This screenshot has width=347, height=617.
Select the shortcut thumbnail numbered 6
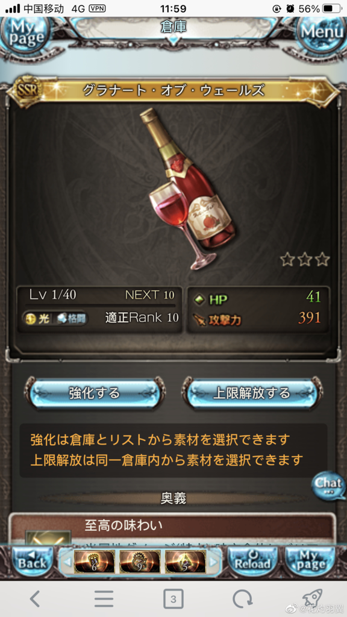[x=94, y=562]
